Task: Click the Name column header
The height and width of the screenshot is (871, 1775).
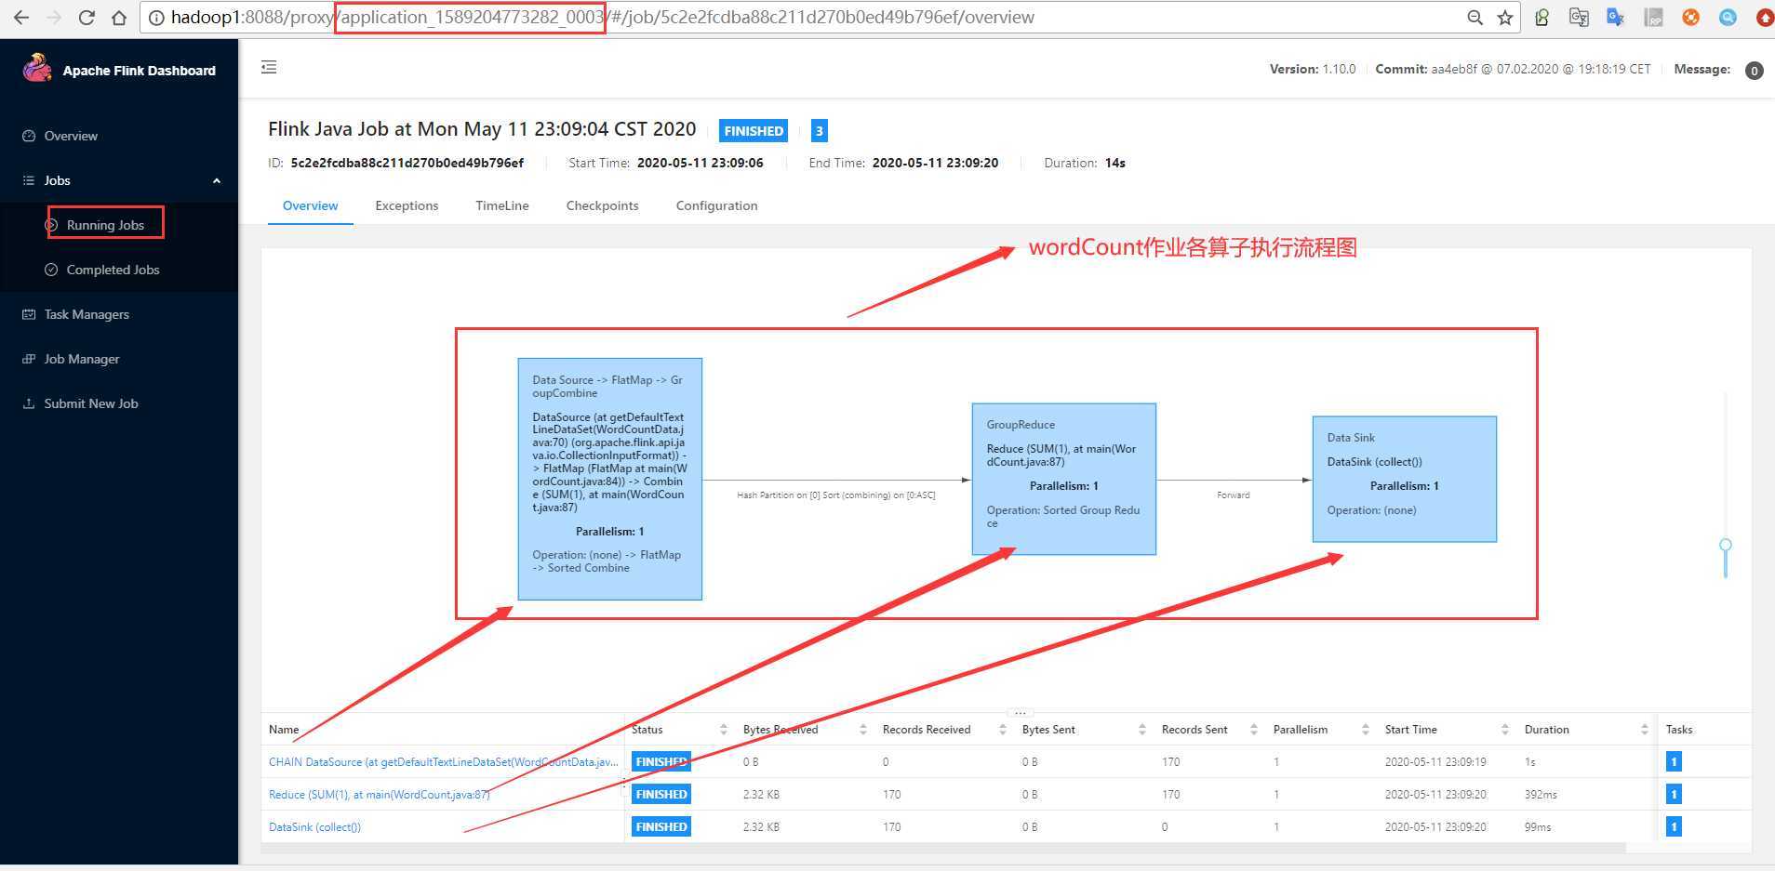Action: pyautogui.click(x=284, y=730)
